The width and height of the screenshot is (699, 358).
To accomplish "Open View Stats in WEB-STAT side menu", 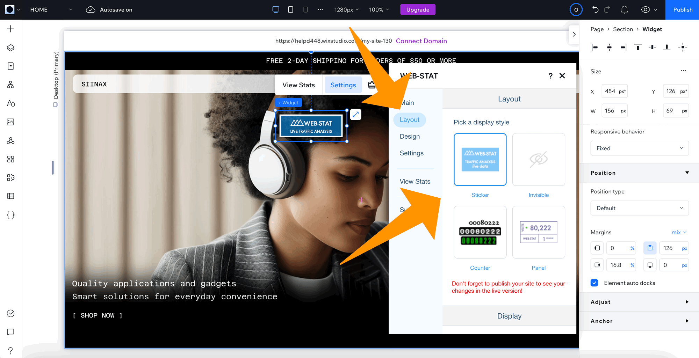I will point(415,181).
